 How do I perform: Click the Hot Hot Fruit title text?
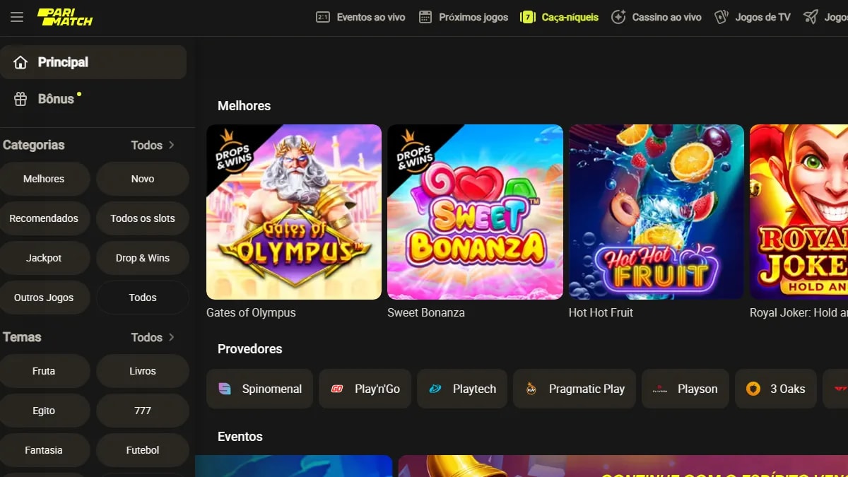pyautogui.click(x=601, y=312)
